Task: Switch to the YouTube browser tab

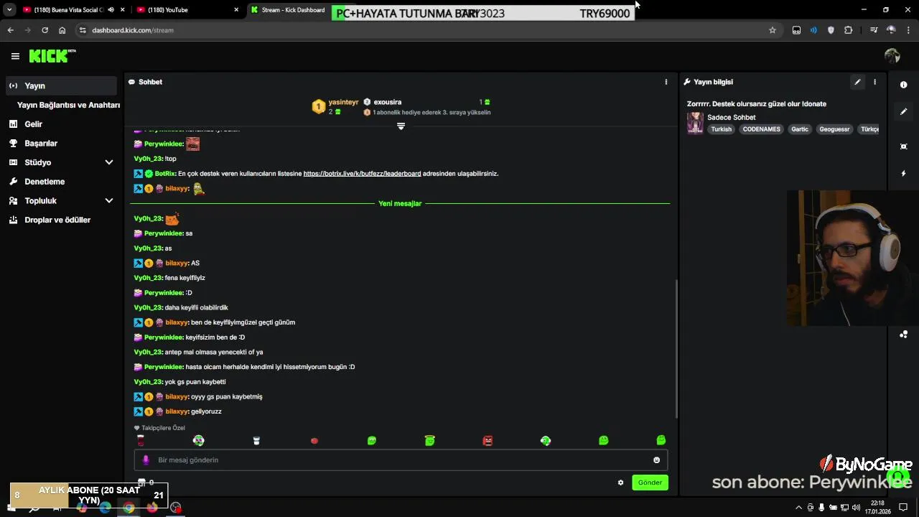Action: coord(185,10)
